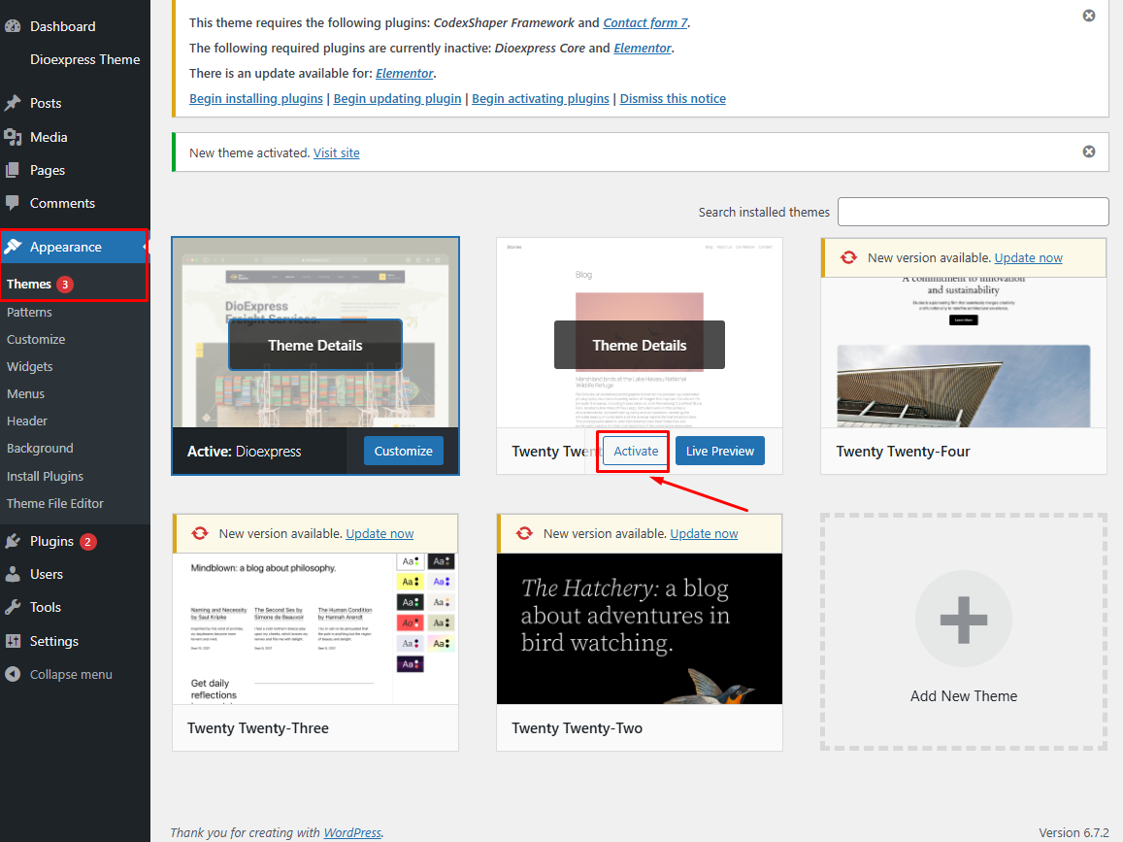Click the Comments speech bubble icon
Screen dimensions: 1123x842
(13, 203)
